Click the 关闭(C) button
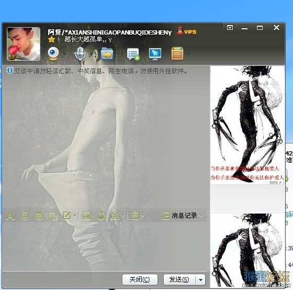 point(140,280)
